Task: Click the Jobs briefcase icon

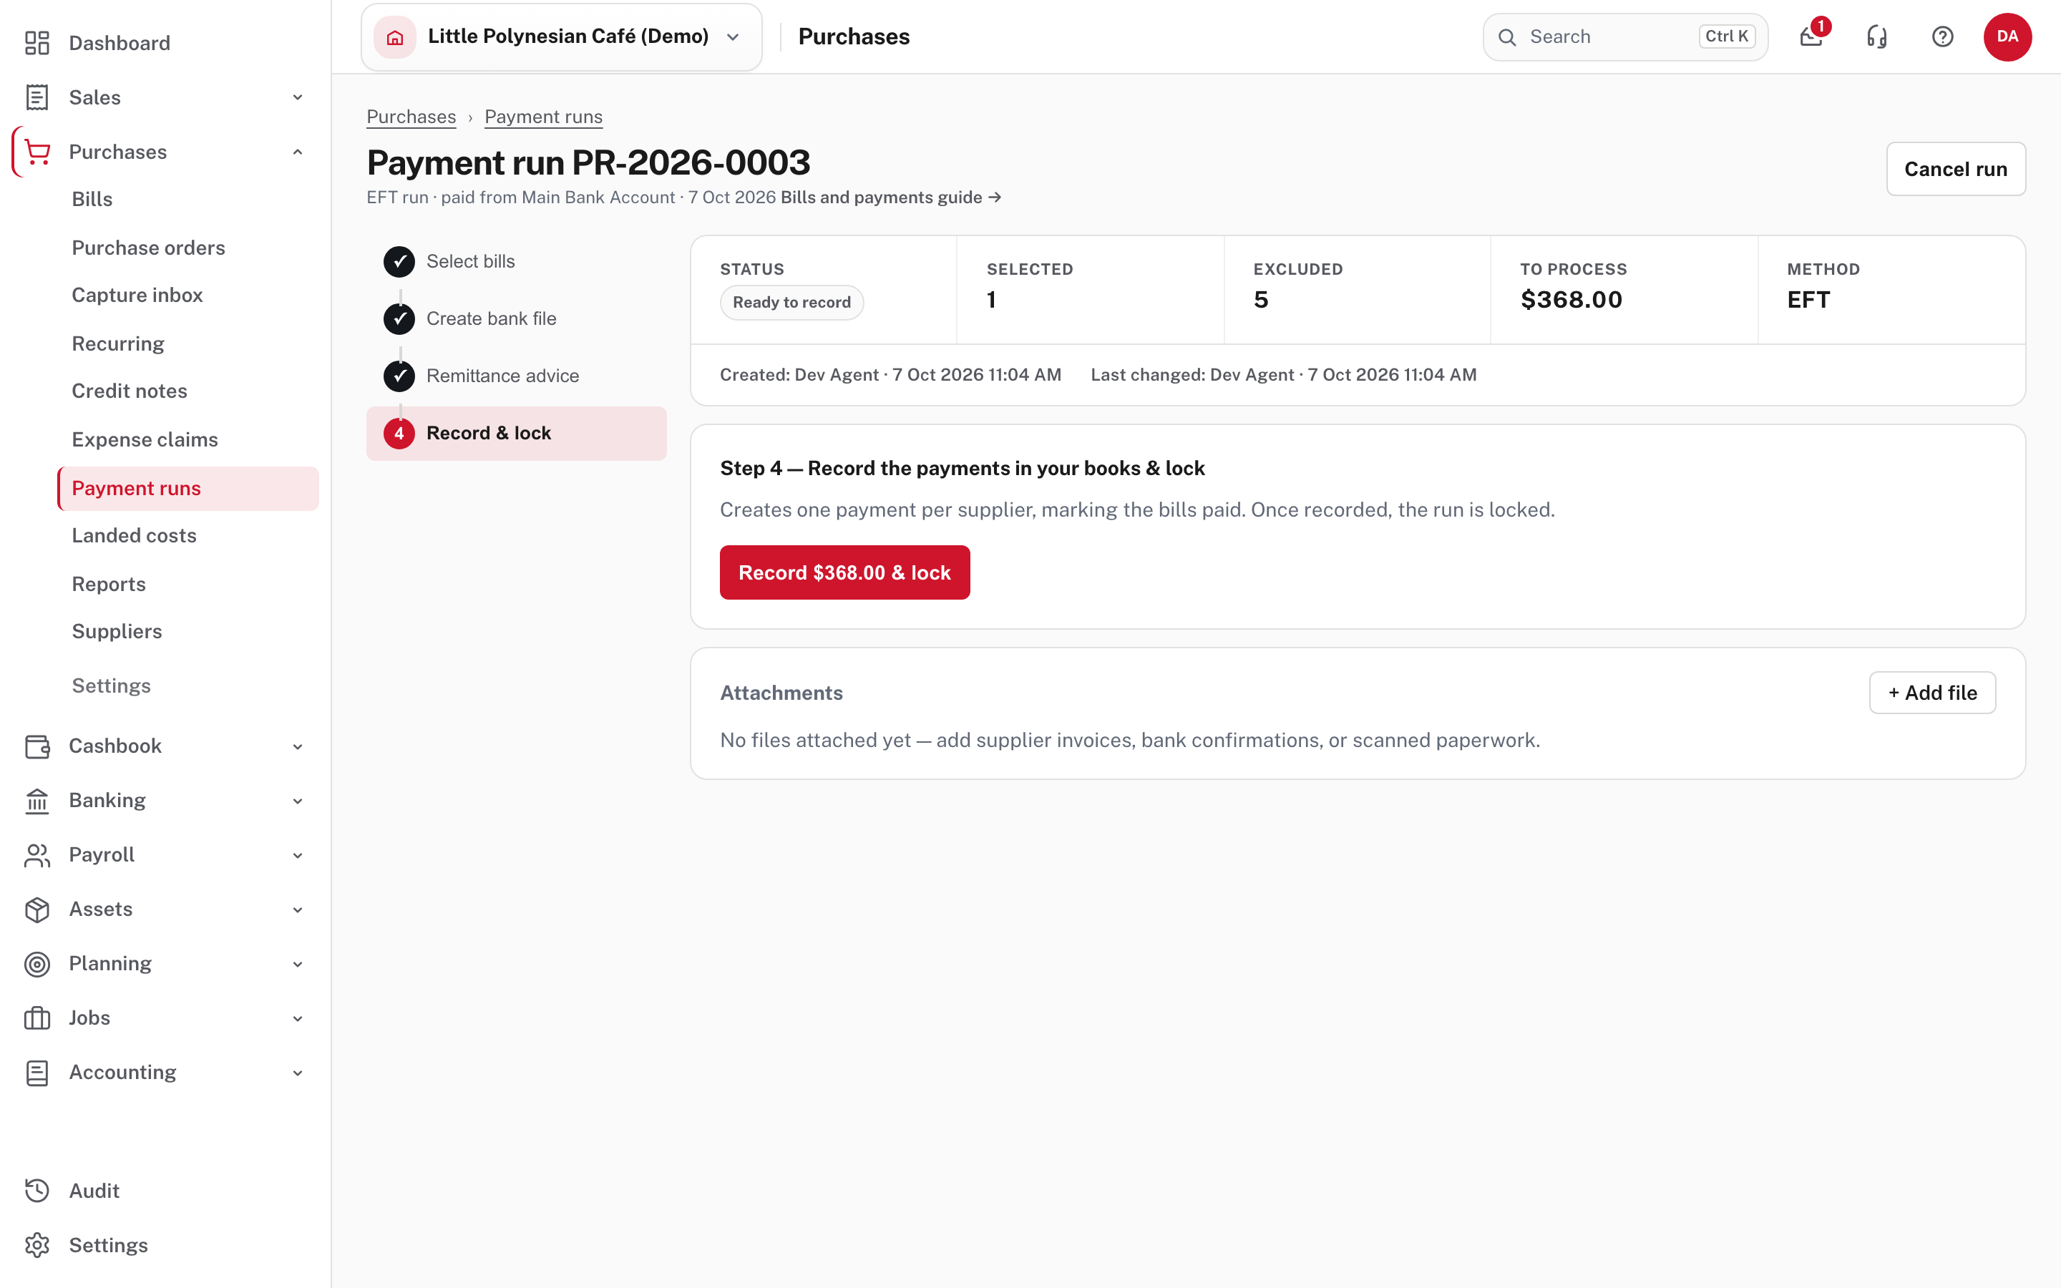Action: point(36,1018)
